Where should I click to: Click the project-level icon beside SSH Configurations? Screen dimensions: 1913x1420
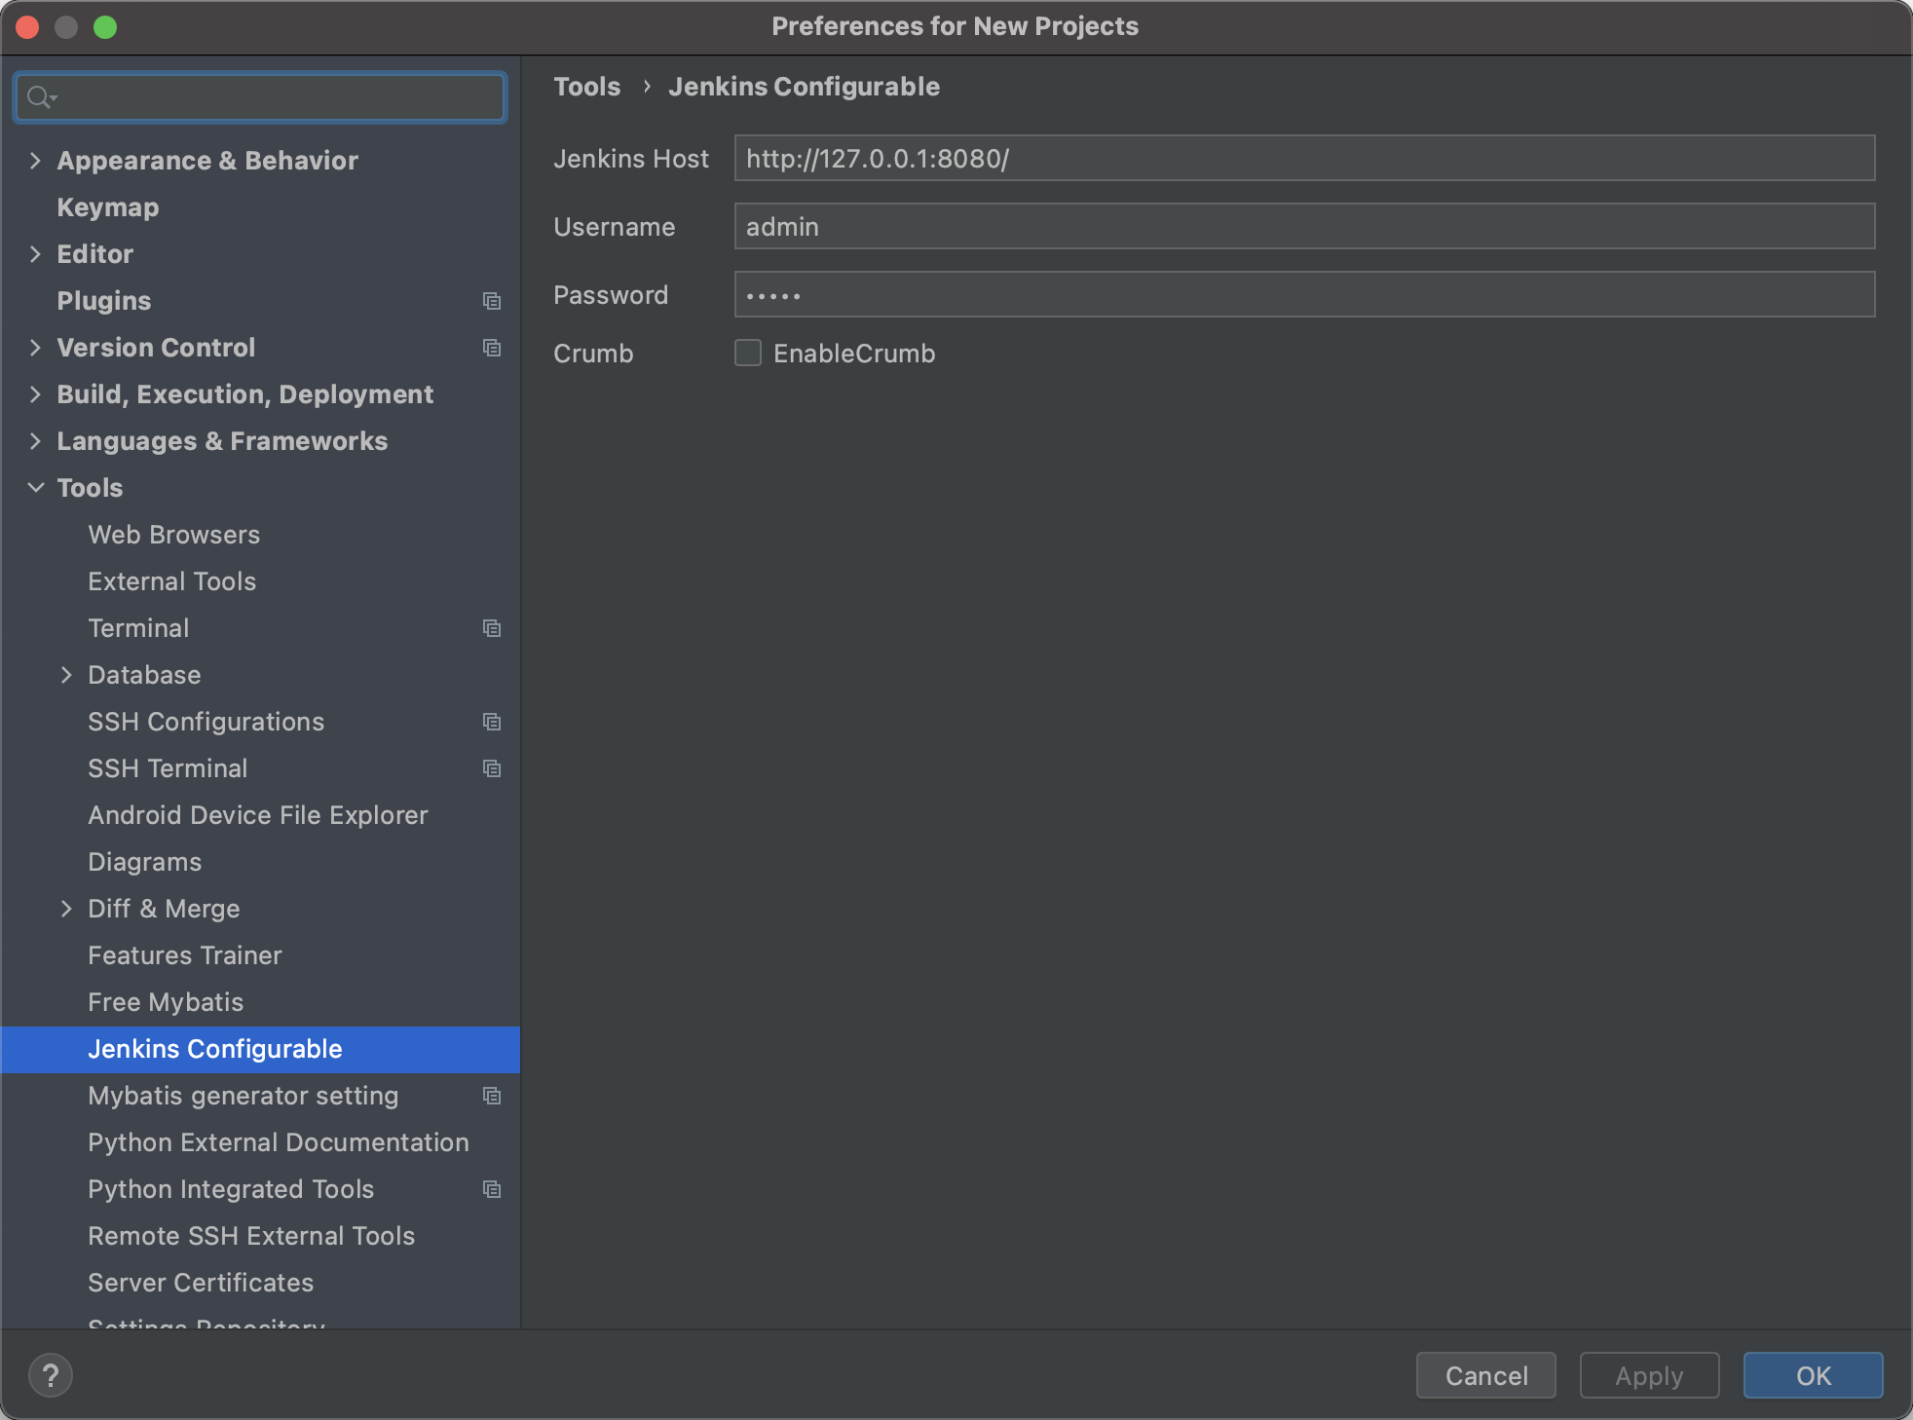pyautogui.click(x=492, y=722)
